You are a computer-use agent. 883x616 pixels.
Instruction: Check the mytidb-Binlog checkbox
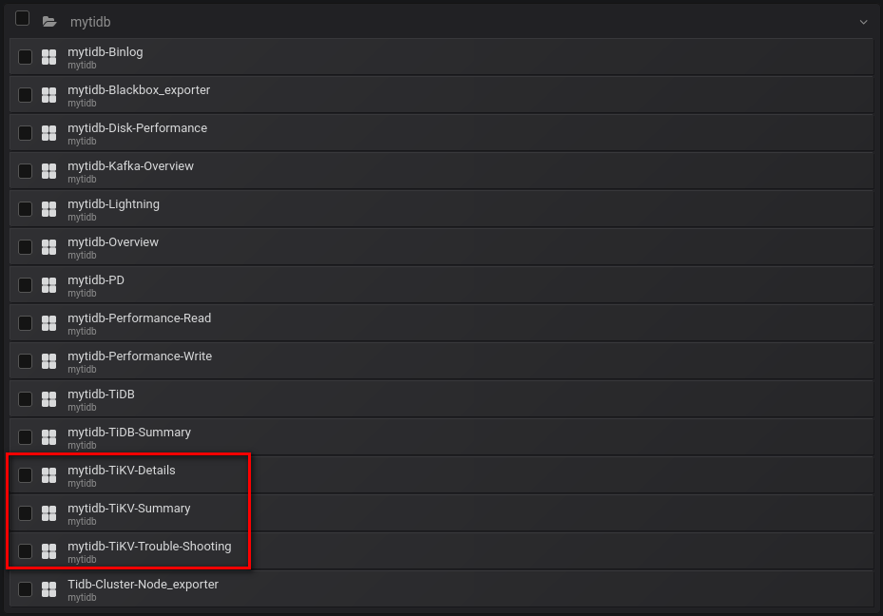coord(26,57)
